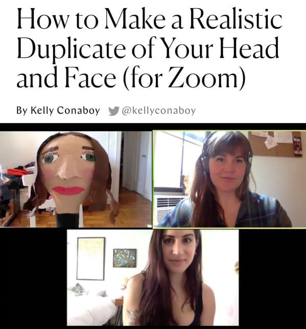306x329 pixels.
Task: Select the painted paper head video tile
Action: point(76,179)
